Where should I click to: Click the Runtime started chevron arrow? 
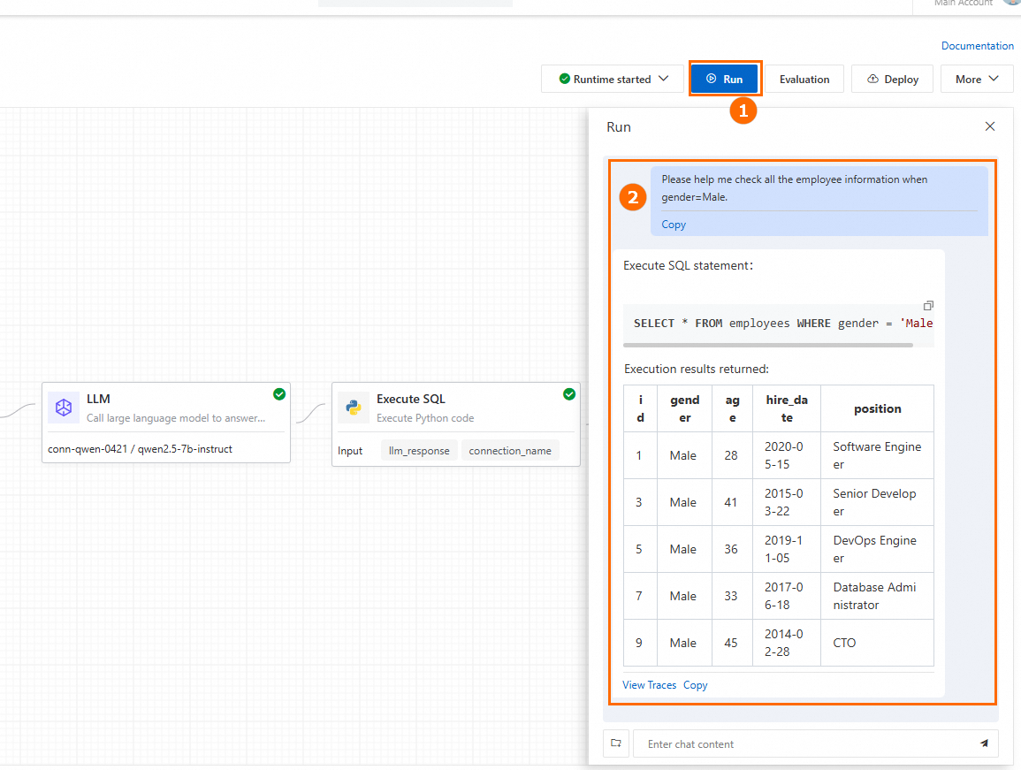pos(664,78)
